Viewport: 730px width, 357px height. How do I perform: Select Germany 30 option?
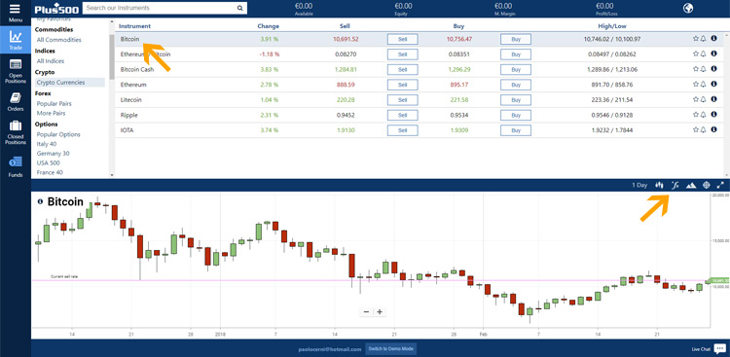54,153
